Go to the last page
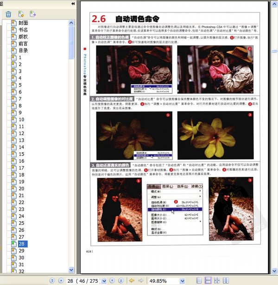278x285 pixels. tap(121, 280)
